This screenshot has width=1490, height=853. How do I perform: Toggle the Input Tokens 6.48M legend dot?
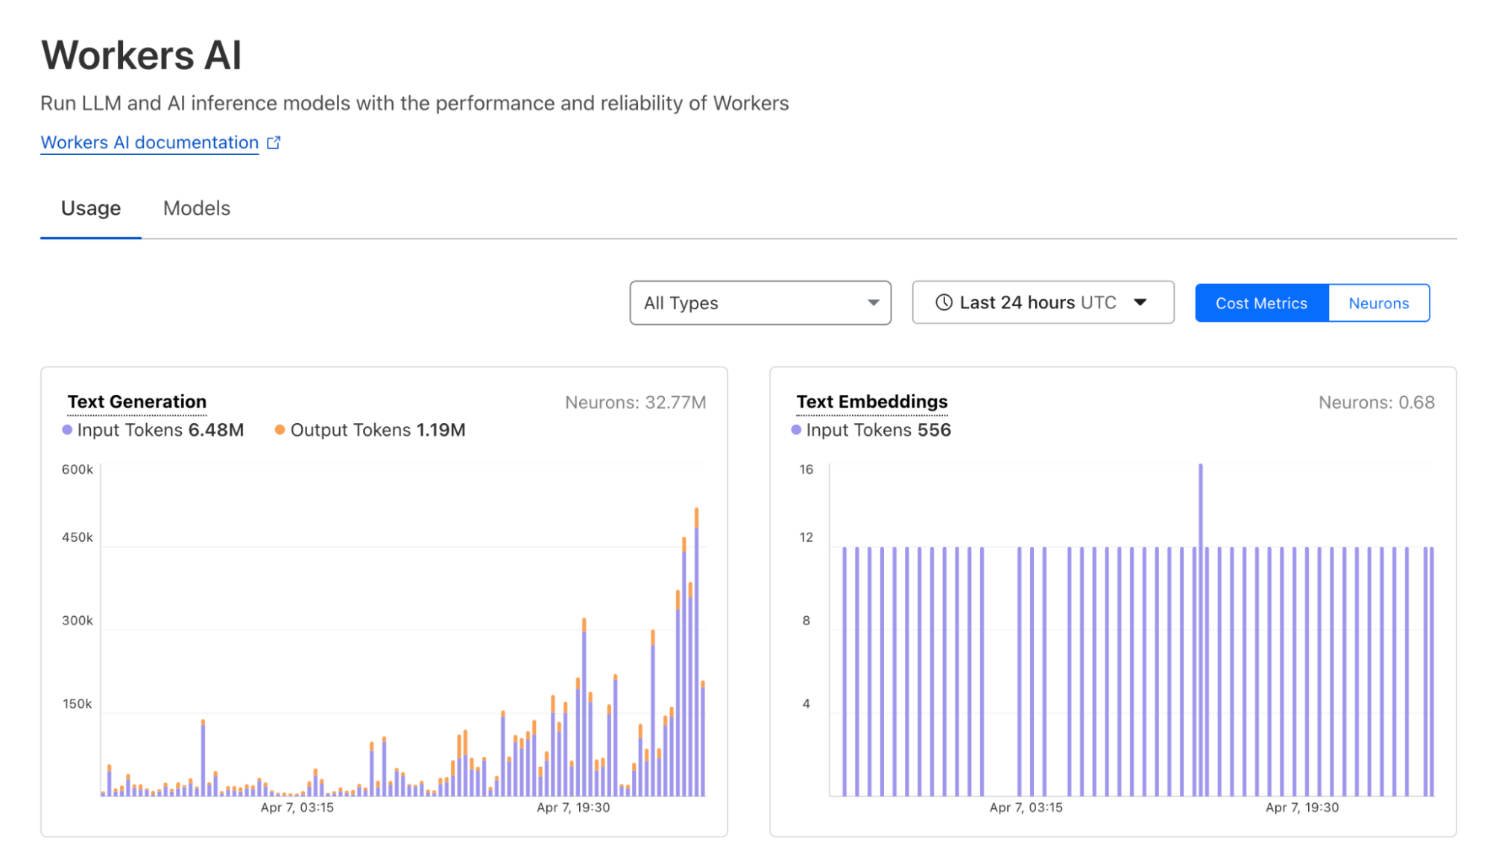tap(67, 430)
